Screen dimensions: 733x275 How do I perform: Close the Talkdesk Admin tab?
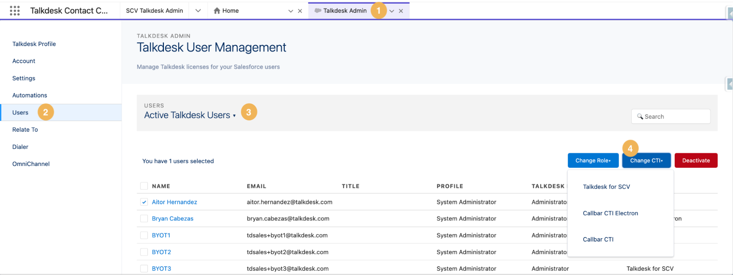click(401, 11)
